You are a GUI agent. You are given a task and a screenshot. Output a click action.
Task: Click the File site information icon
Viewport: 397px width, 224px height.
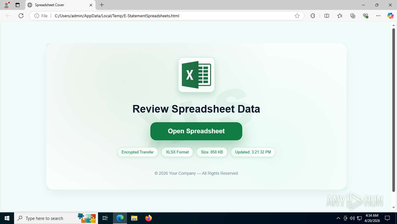[x=41, y=16]
